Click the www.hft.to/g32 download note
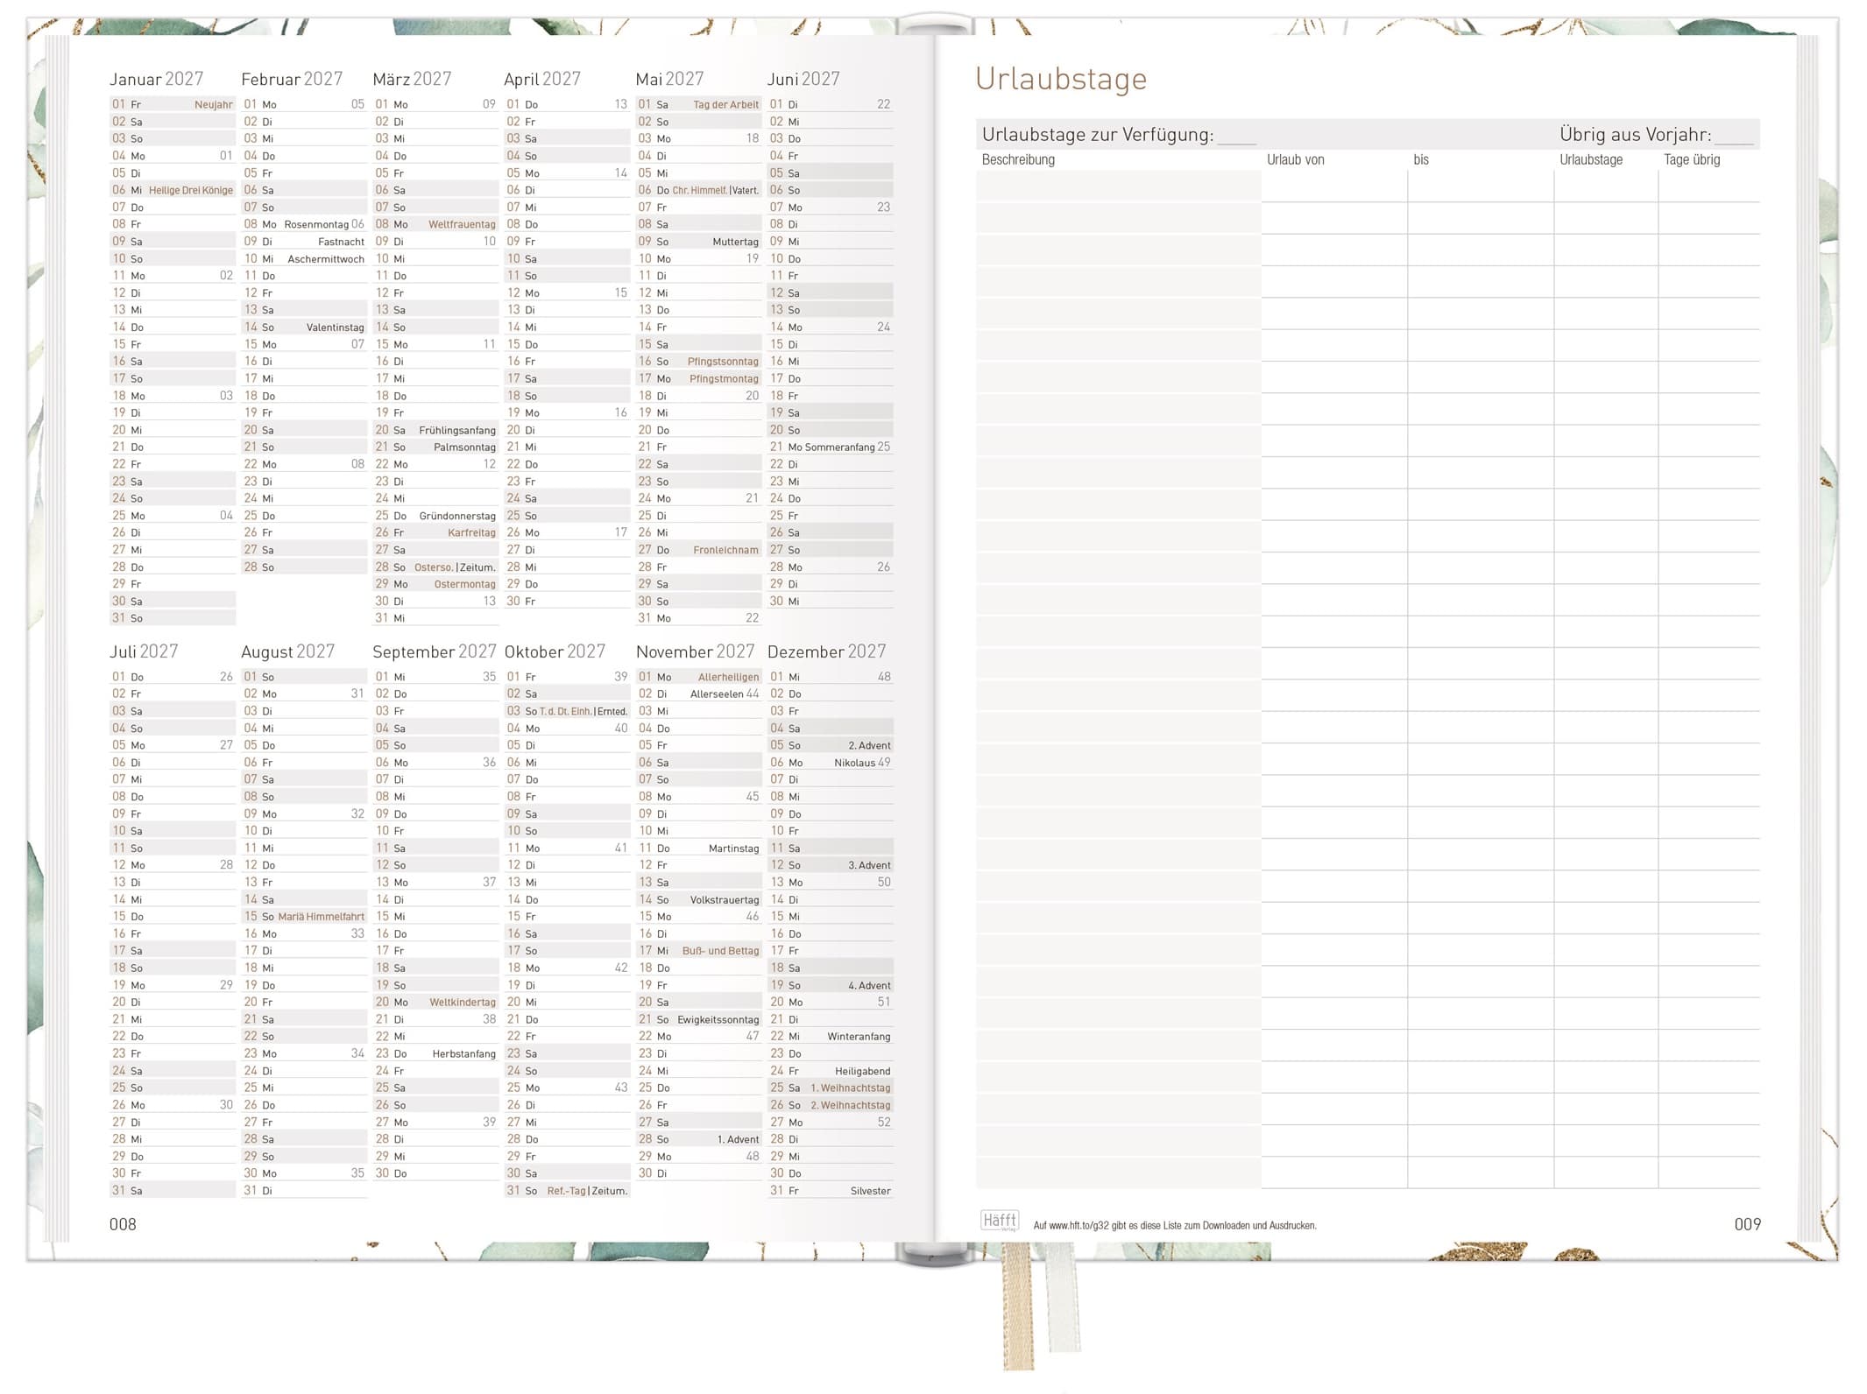 [1174, 1226]
